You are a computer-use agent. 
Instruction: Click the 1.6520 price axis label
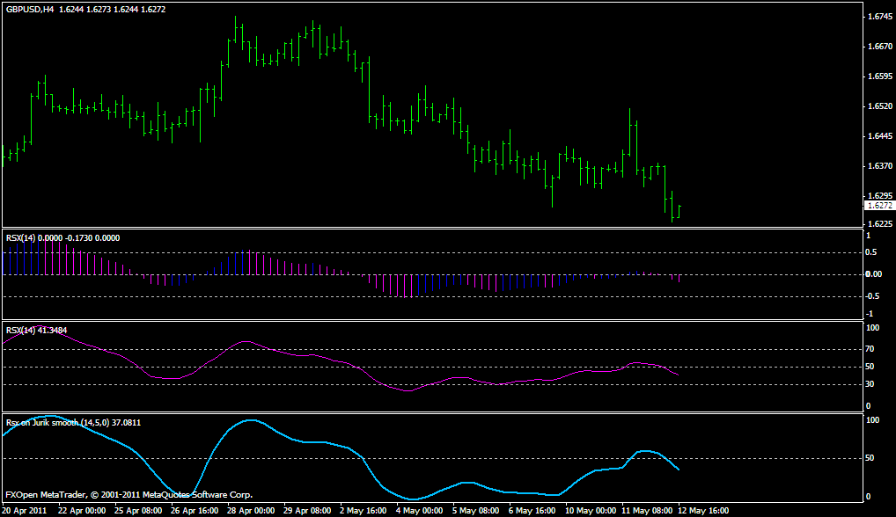click(880, 106)
